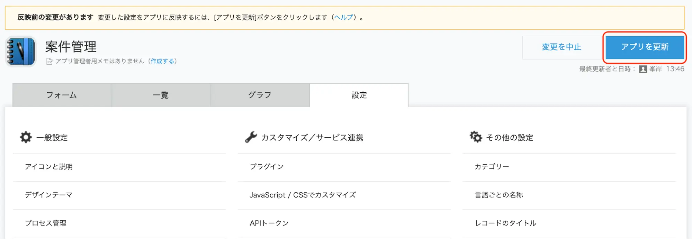Click the memo pencil icon beside アプリ管理者用メモ
This screenshot has width=692, height=239.
[50, 61]
